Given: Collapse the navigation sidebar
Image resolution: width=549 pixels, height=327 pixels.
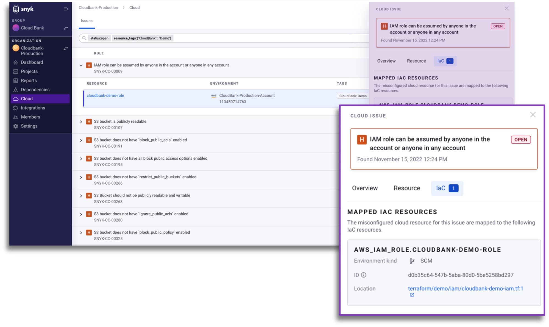Looking at the screenshot, I should click(x=66, y=9).
